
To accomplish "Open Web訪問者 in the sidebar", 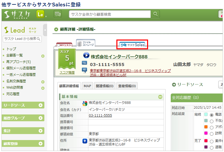I will [15, 87].
